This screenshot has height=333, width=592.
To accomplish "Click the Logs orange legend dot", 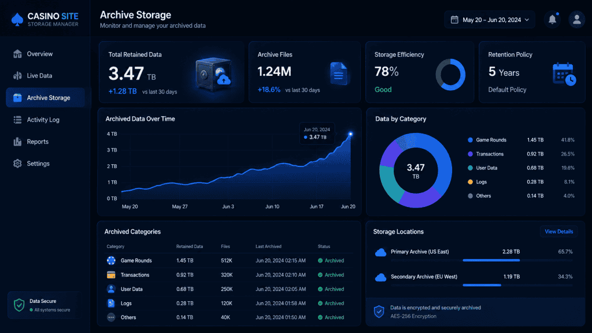I will [470, 182].
